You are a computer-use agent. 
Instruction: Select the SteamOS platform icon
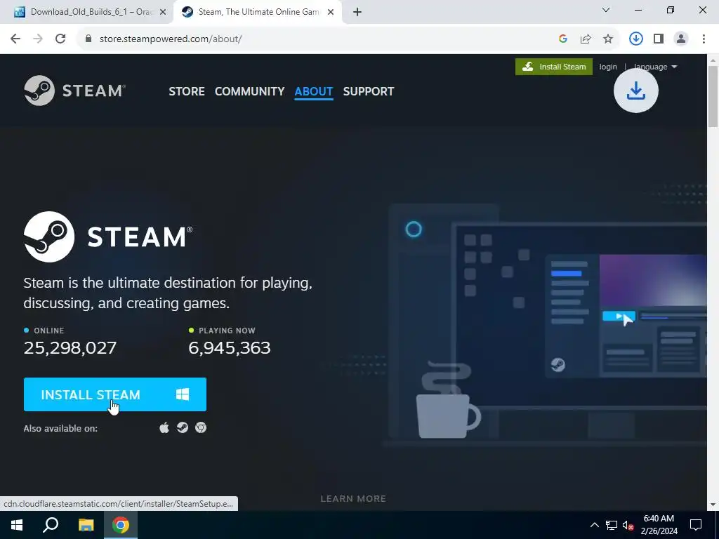pyautogui.click(x=183, y=427)
